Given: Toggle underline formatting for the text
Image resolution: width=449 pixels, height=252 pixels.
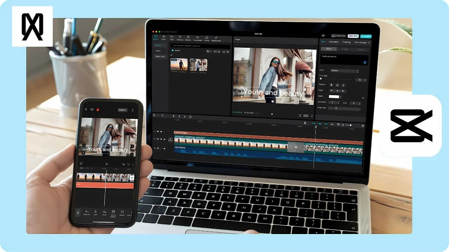Looking at the screenshot, I should pyautogui.click(x=337, y=85).
